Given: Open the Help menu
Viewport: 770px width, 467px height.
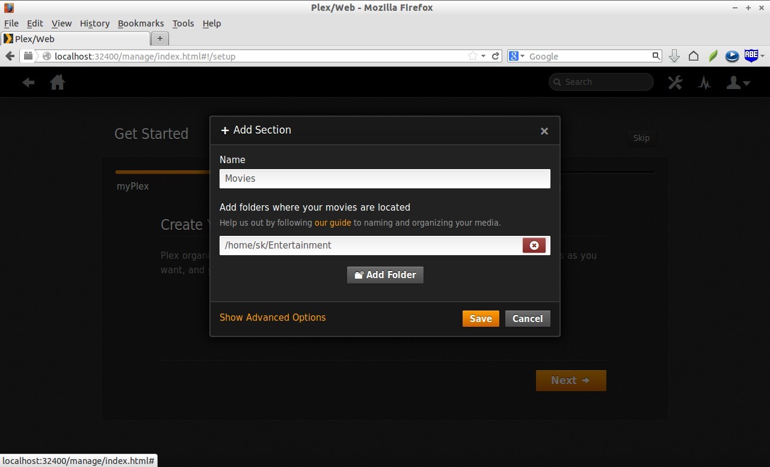Looking at the screenshot, I should point(212,23).
